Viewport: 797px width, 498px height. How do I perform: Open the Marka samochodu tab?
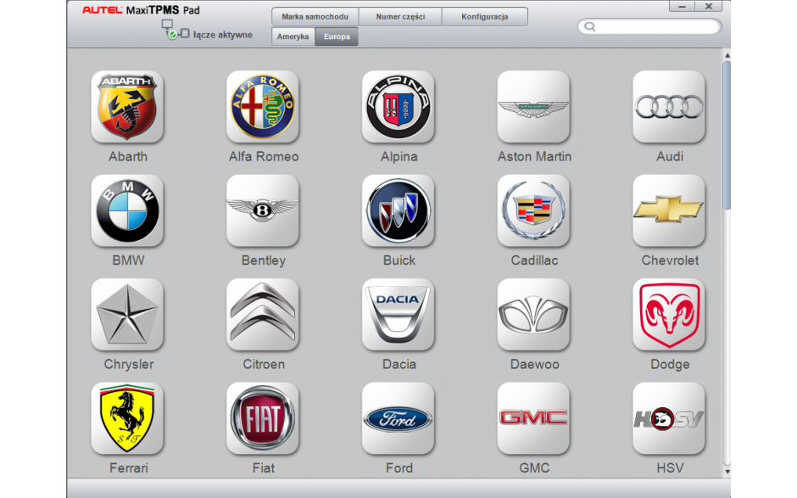pos(315,16)
